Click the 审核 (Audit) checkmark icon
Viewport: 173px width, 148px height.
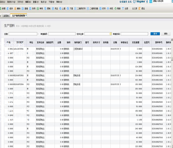coord(38,9)
